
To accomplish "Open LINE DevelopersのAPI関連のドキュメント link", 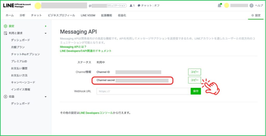I will (86, 51).
